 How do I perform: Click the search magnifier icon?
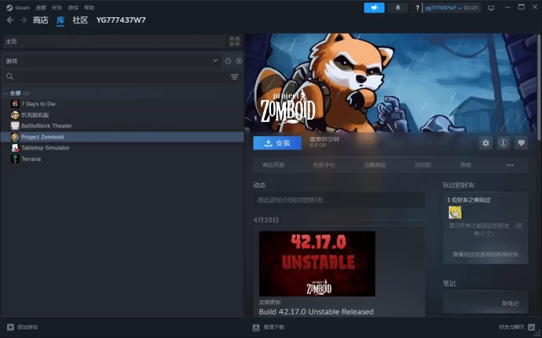pos(9,77)
